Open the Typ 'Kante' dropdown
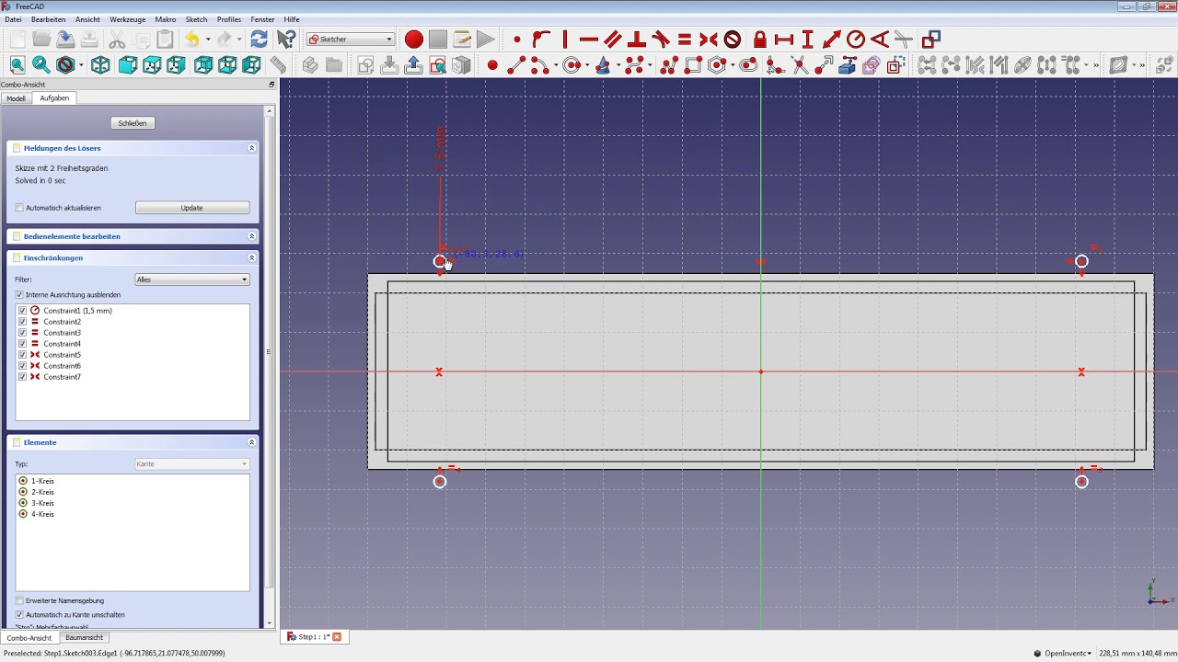The image size is (1178, 662). [x=192, y=464]
